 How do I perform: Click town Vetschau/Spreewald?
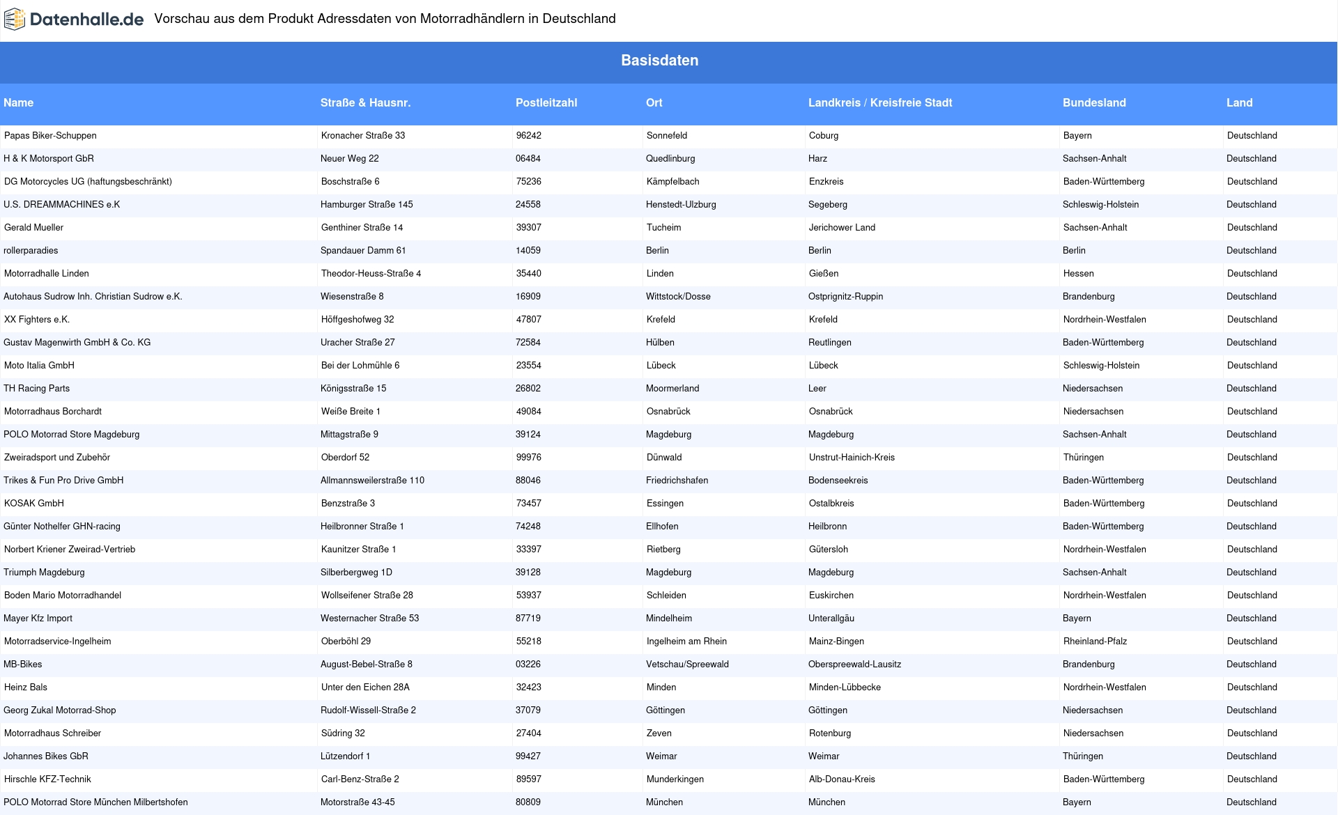tap(687, 665)
